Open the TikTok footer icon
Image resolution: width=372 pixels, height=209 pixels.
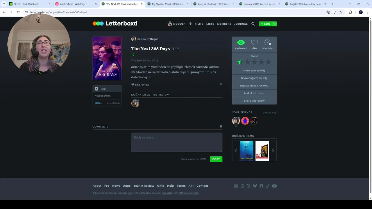click(x=268, y=186)
